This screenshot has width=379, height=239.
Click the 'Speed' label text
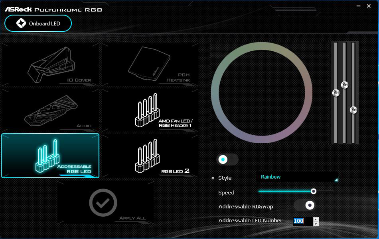[x=226, y=193]
